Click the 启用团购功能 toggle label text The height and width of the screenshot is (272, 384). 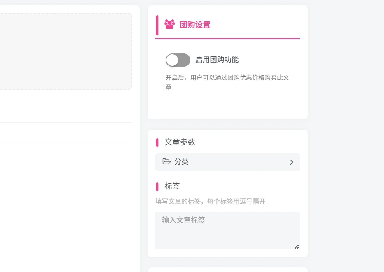coord(217,60)
